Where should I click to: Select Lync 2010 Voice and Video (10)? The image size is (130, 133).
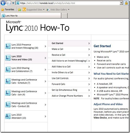(26, 58)
